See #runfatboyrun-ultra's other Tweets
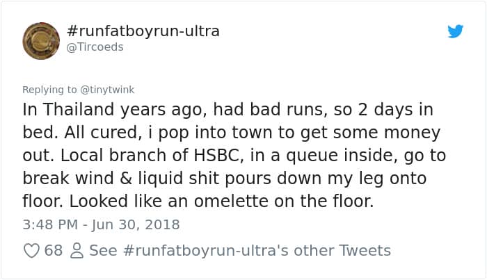The width and height of the screenshot is (487, 280). (x=240, y=251)
